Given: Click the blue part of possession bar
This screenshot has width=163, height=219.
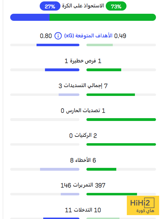Looking at the screenshot, I should (30, 17).
